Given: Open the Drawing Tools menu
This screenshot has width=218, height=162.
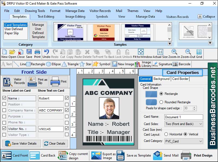Looking at the screenshot, I should coord(35,11).
